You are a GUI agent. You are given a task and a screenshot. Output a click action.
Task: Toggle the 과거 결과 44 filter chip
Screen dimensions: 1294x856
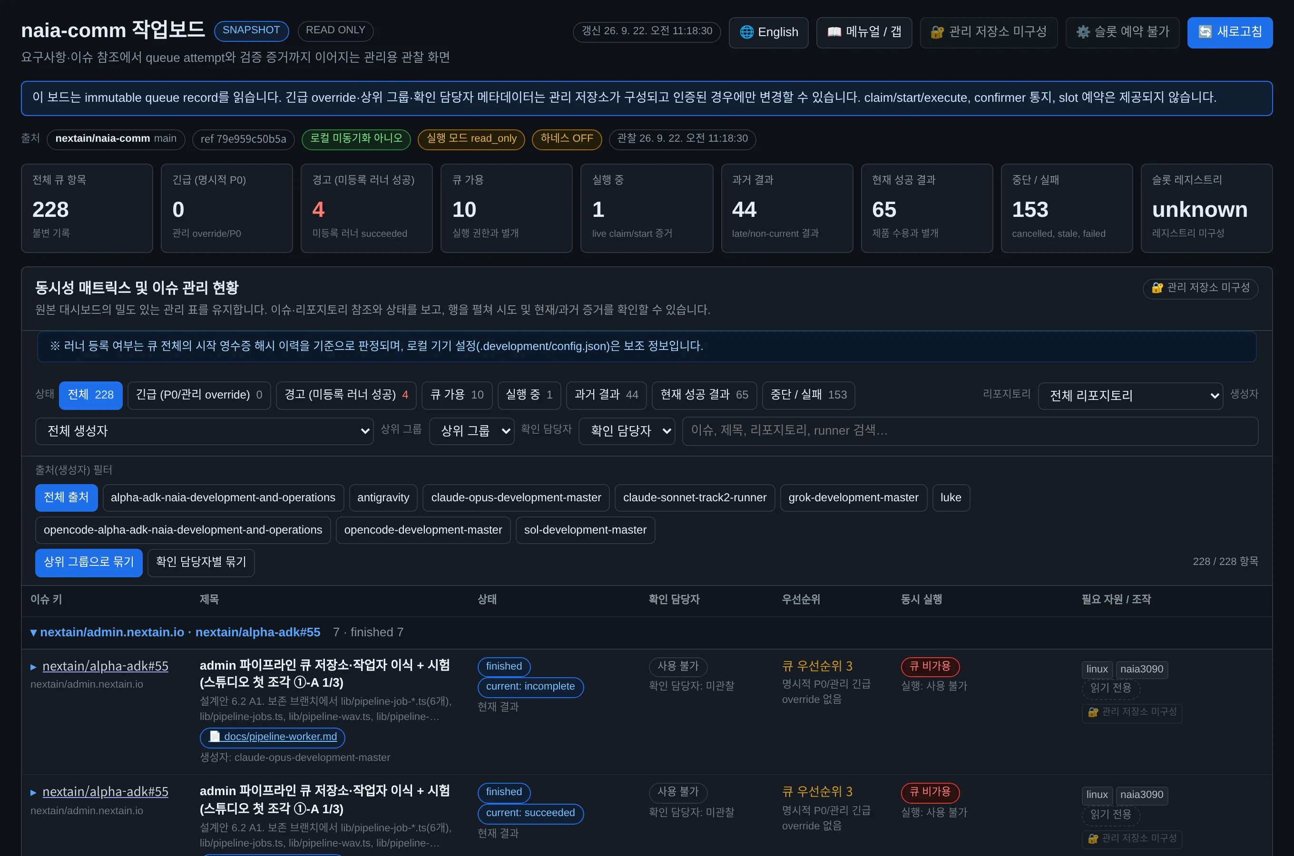point(606,395)
